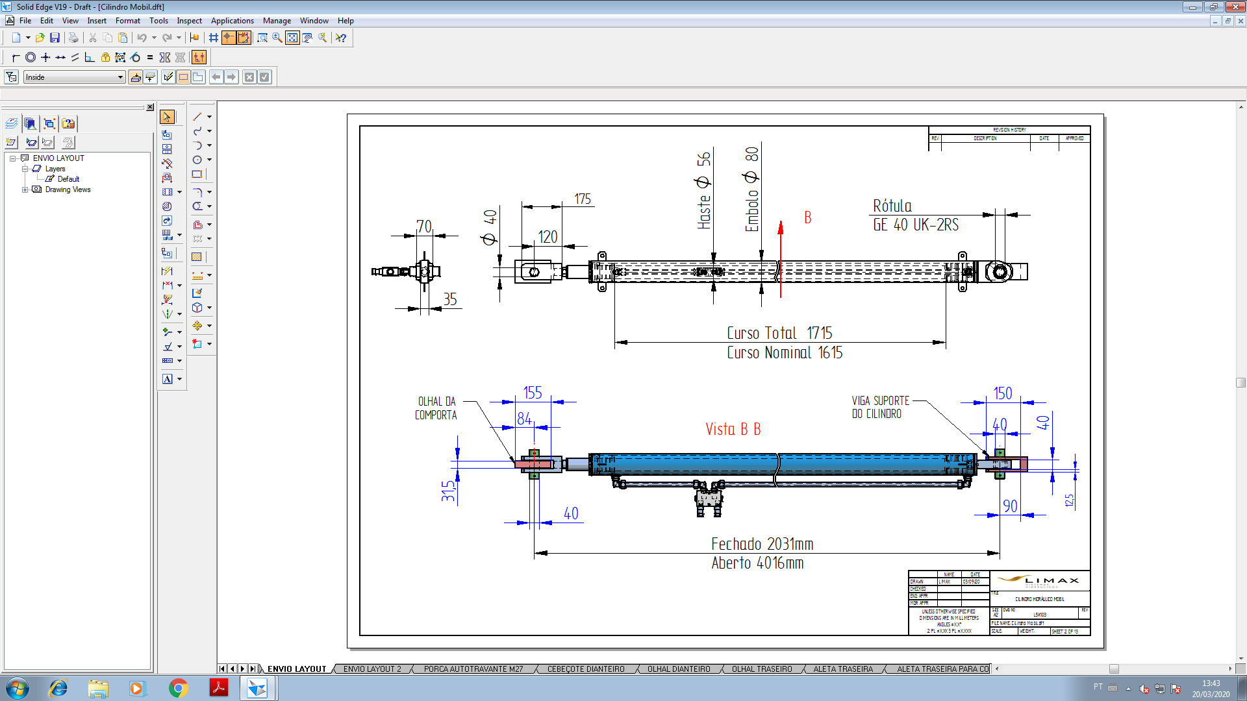Jump to the first sheet tab arrow
Viewport: 1247px width, 701px height.
point(222,669)
